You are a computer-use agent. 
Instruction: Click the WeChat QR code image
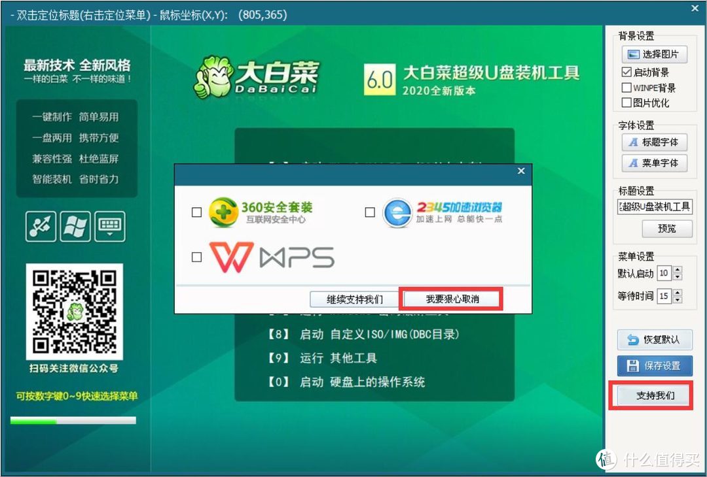pyautogui.click(x=75, y=312)
